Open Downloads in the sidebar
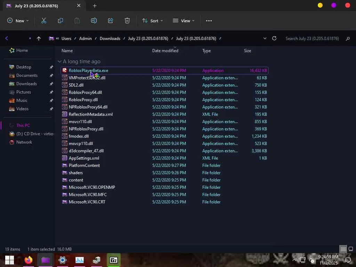 tap(26, 84)
